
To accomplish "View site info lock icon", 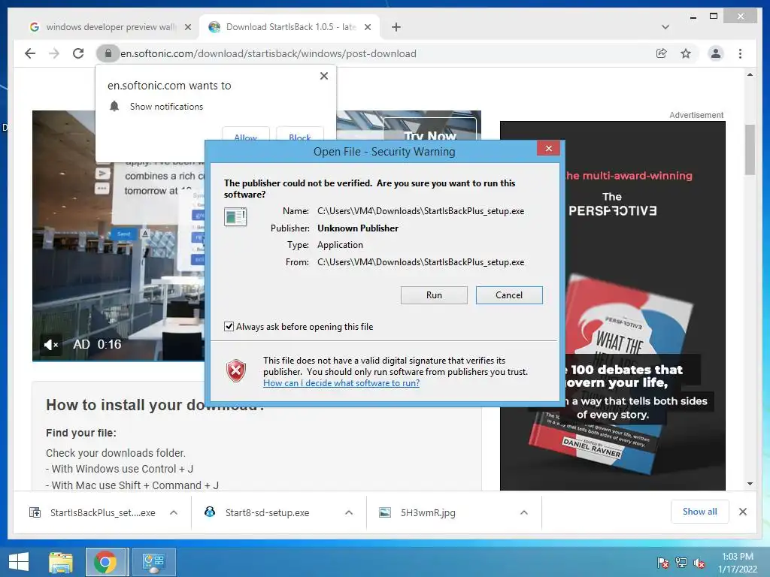I will pyautogui.click(x=108, y=53).
